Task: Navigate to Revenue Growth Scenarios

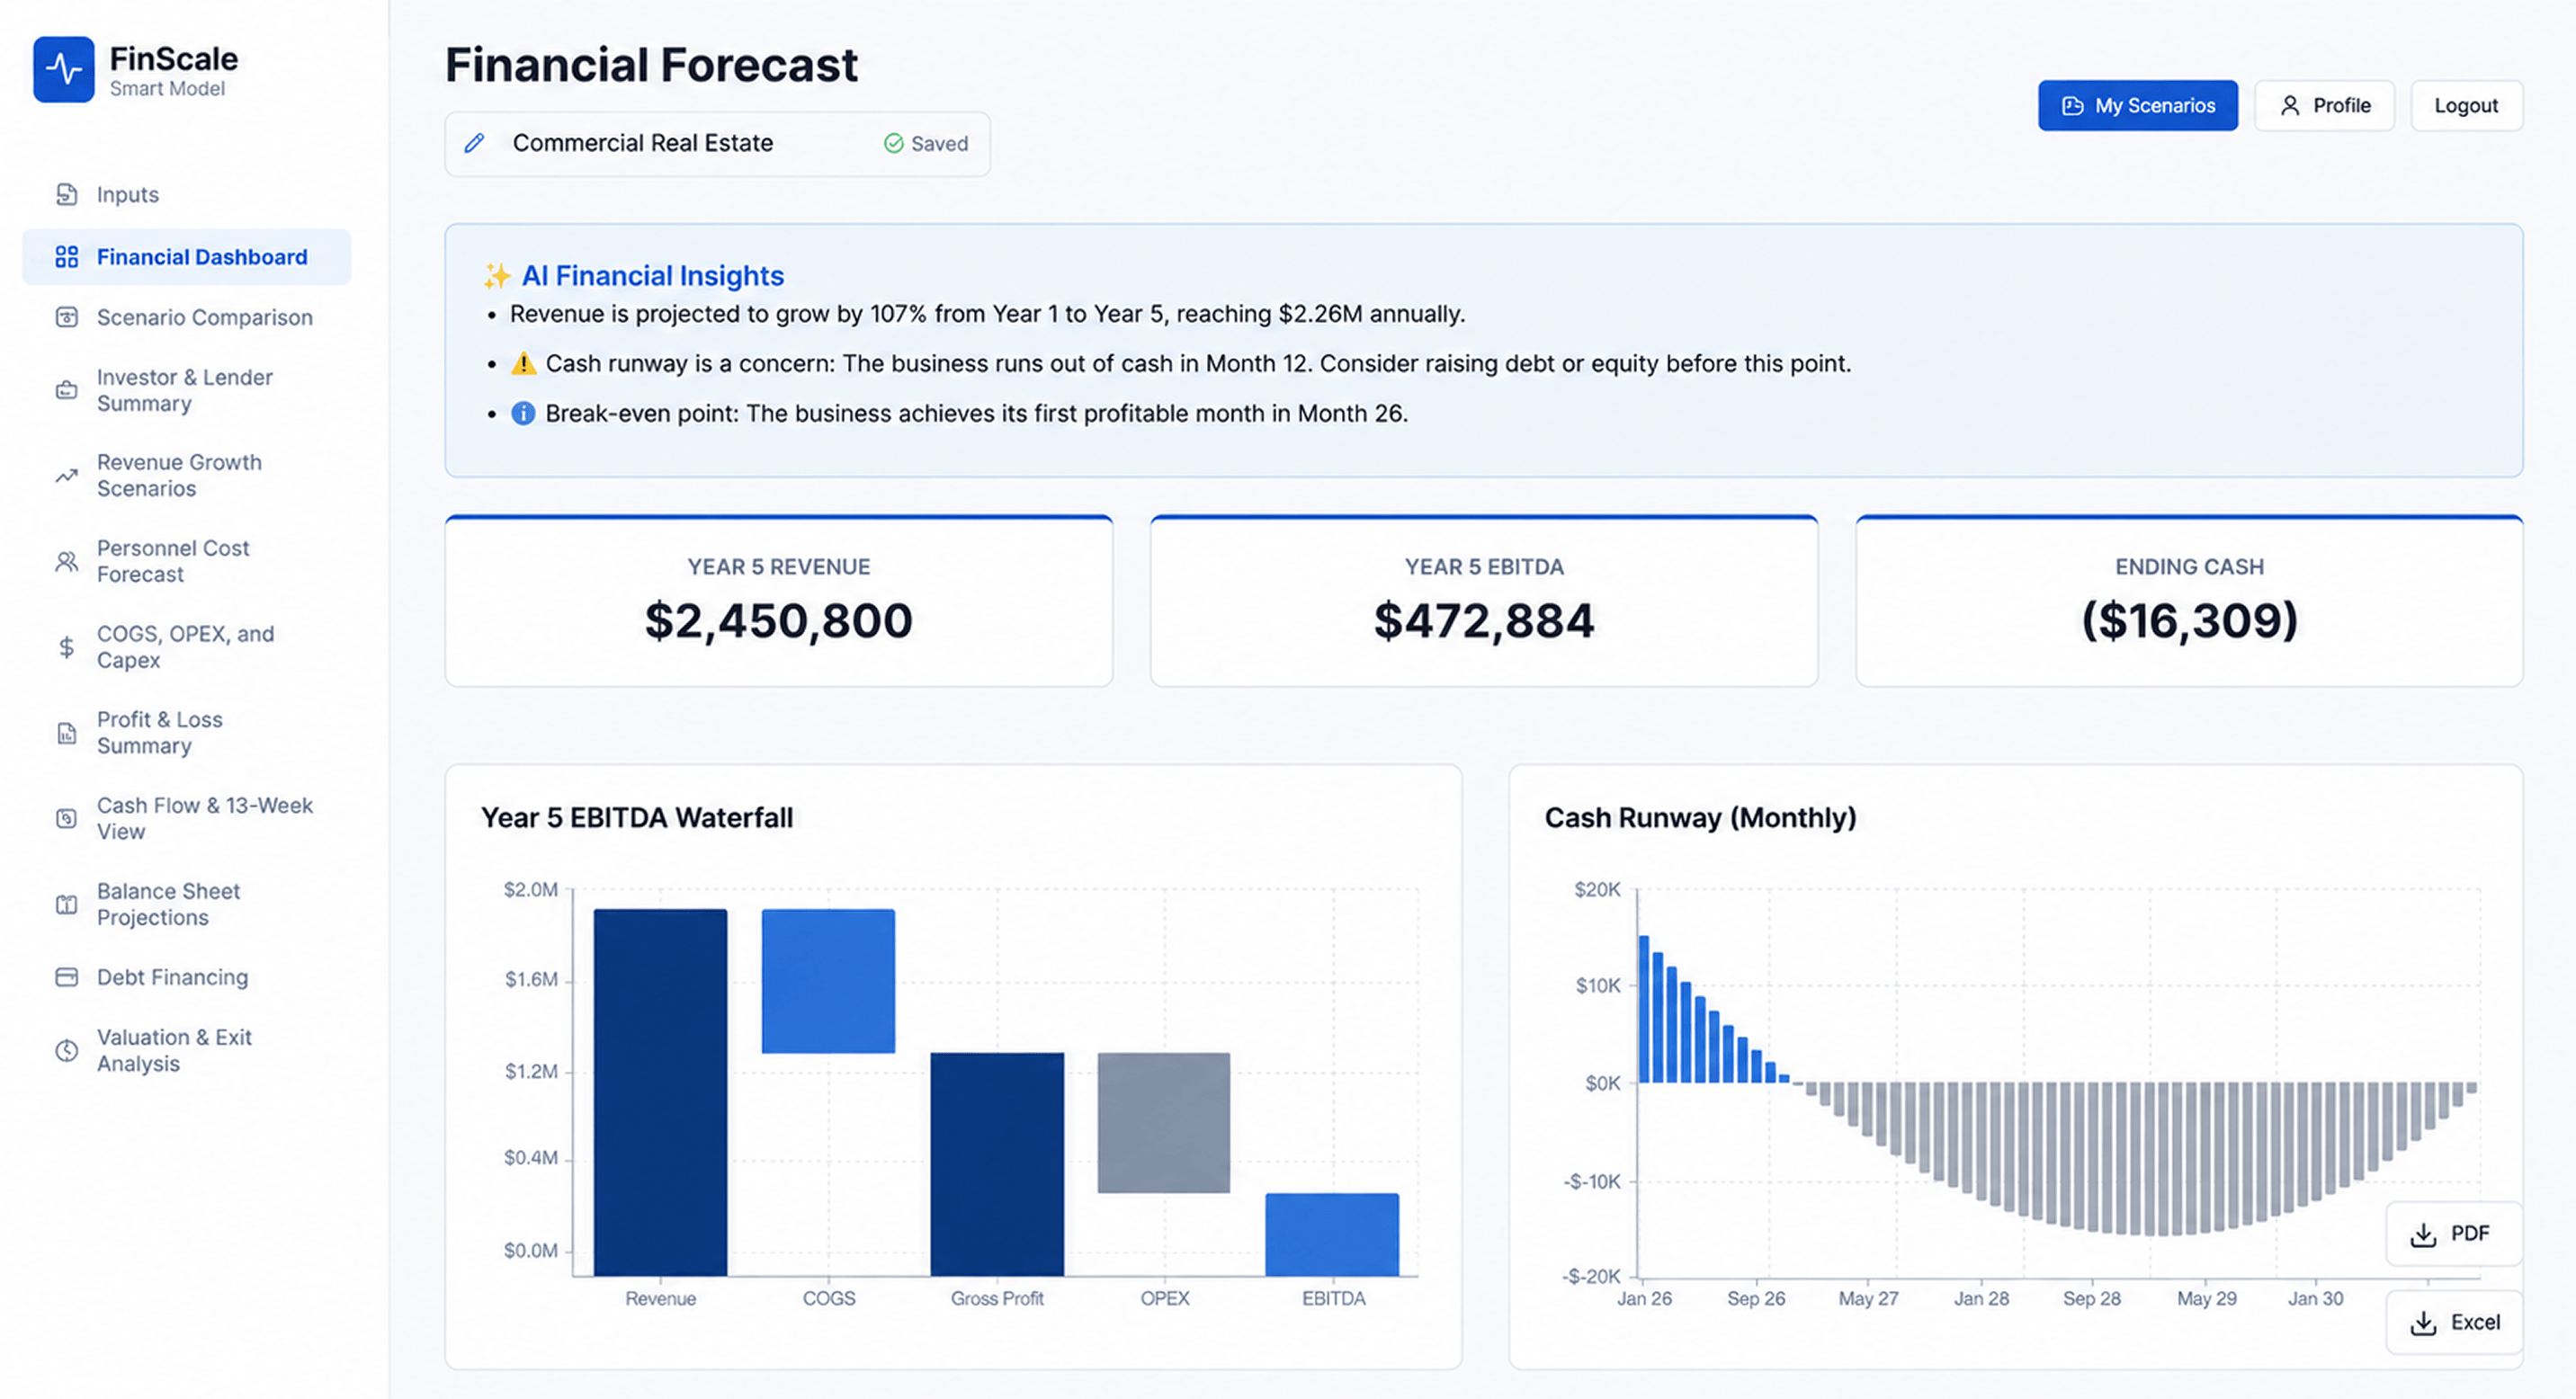Action: 186,476
